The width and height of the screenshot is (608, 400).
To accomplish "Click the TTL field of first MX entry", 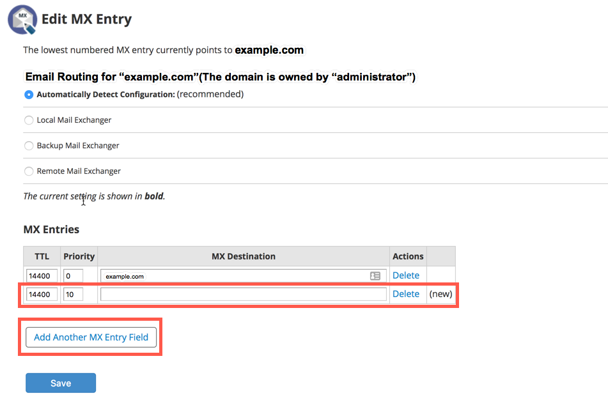I will click(x=42, y=276).
